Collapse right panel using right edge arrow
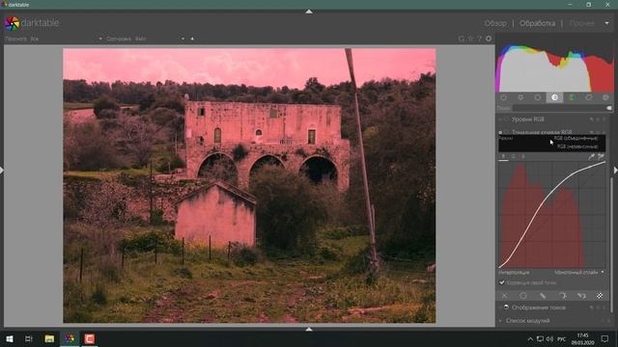Image resolution: width=618 pixels, height=347 pixels. coord(616,170)
